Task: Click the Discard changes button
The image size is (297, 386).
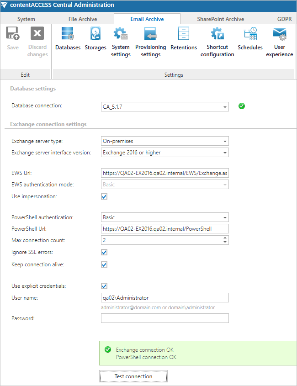Action: pos(37,42)
